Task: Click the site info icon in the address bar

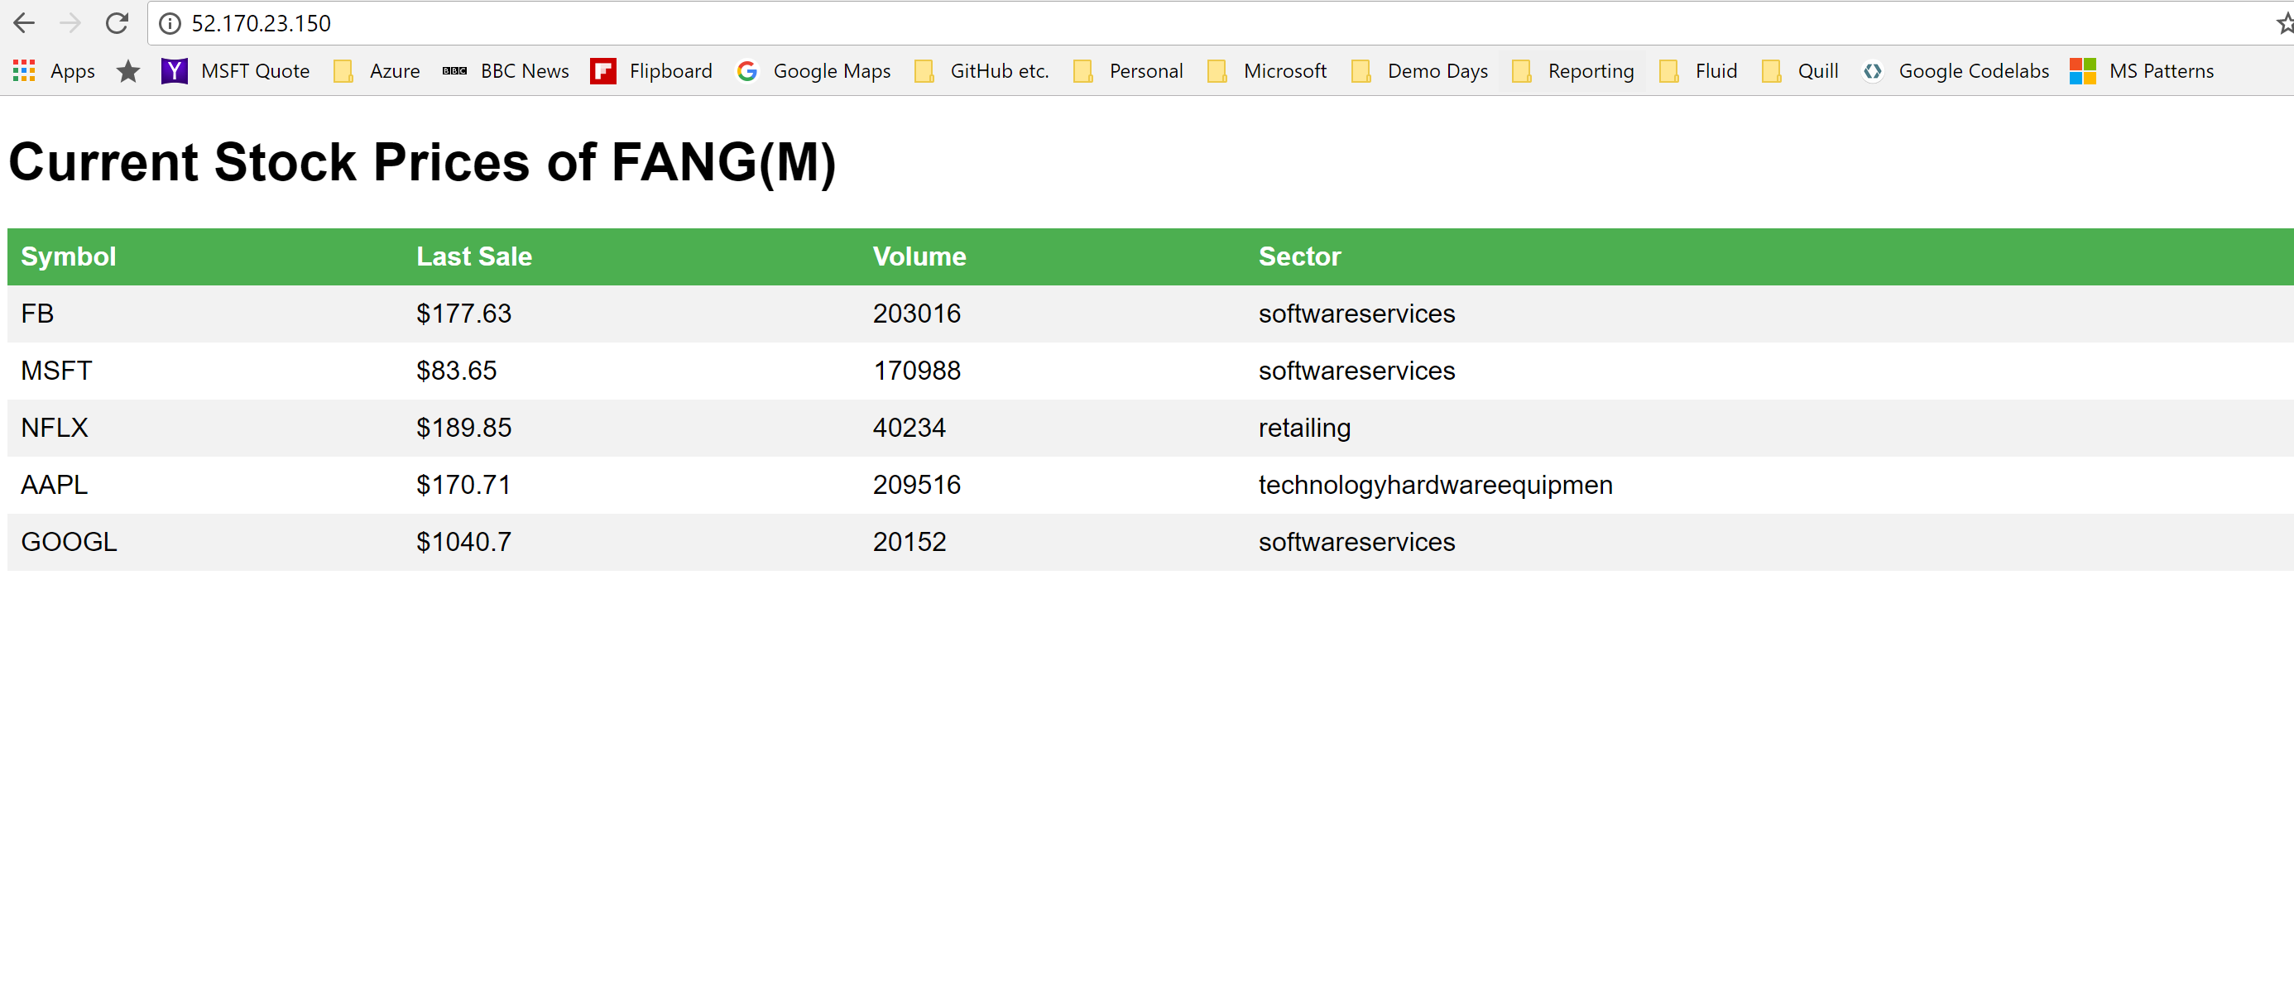Action: tap(169, 24)
